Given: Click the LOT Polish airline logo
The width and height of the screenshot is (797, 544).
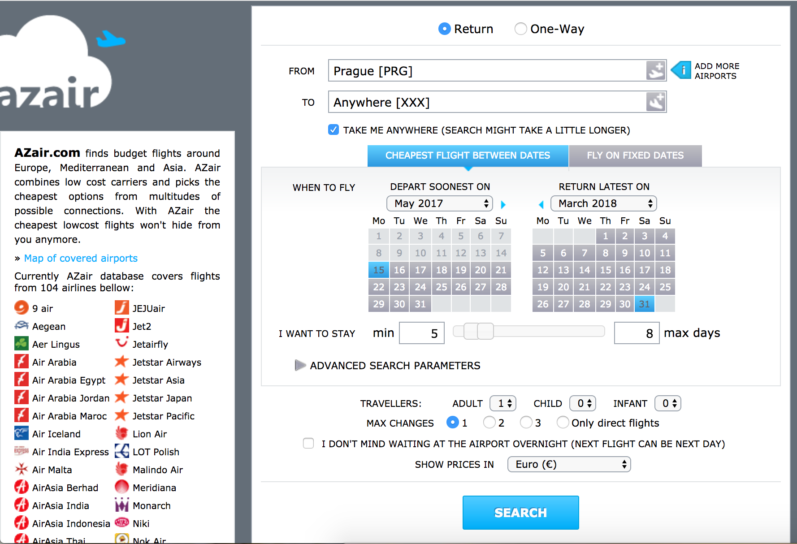Looking at the screenshot, I should pyautogui.click(x=121, y=451).
